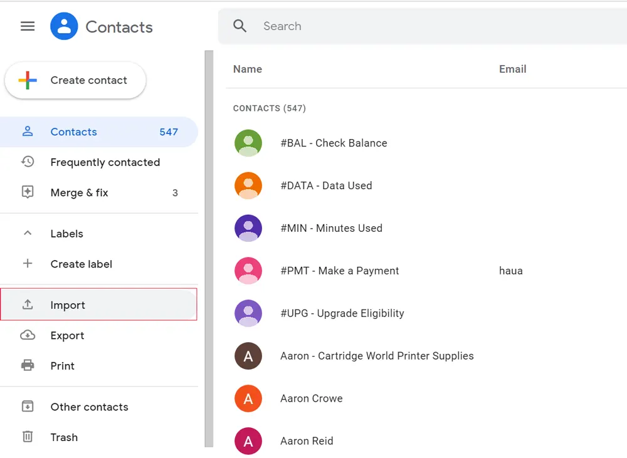Click the Other contacts archive icon

pyautogui.click(x=28, y=407)
